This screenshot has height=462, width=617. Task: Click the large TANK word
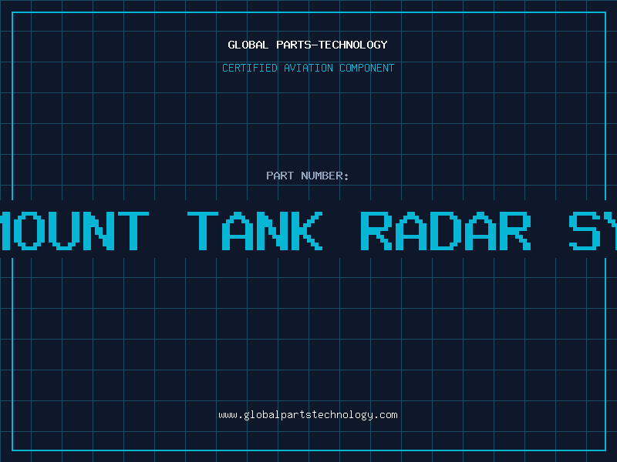point(255,230)
